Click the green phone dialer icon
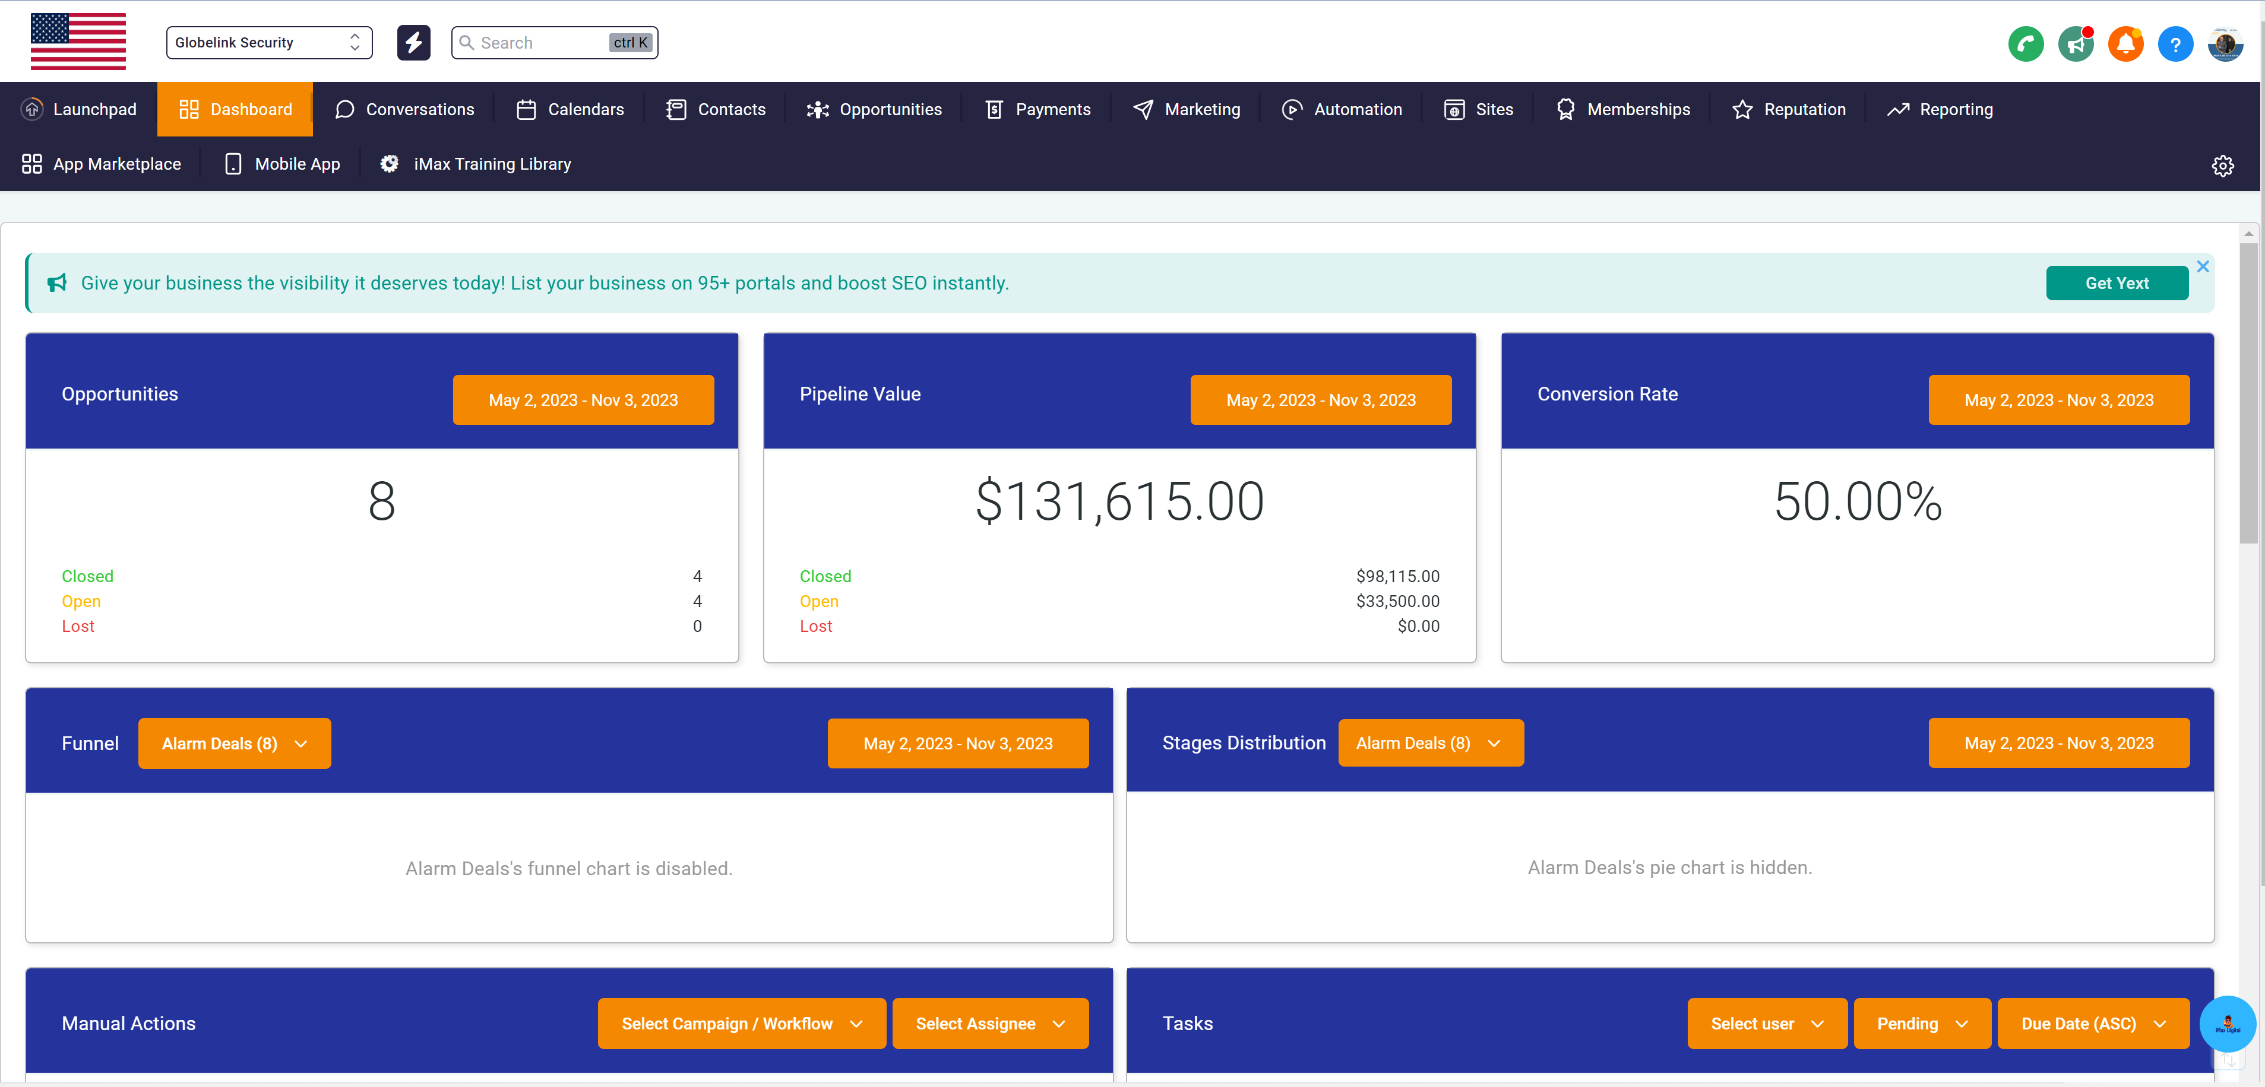This screenshot has height=1087, width=2265. [x=2025, y=43]
